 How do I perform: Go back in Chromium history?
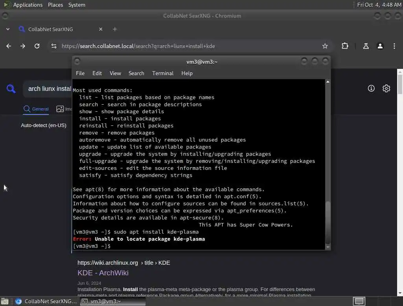coord(9,46)
